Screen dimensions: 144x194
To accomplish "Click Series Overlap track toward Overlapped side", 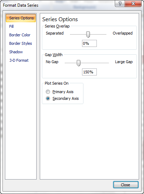I will click(x=98, y=34).
